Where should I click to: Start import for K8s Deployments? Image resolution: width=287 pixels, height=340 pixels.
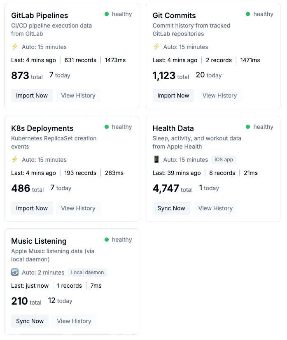pos(32,208)
